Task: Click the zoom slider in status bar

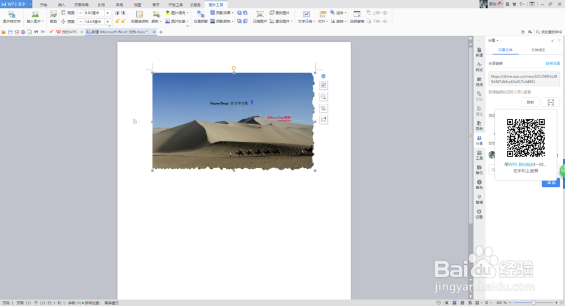Action: pyautogui.click(x=533, y=303)
